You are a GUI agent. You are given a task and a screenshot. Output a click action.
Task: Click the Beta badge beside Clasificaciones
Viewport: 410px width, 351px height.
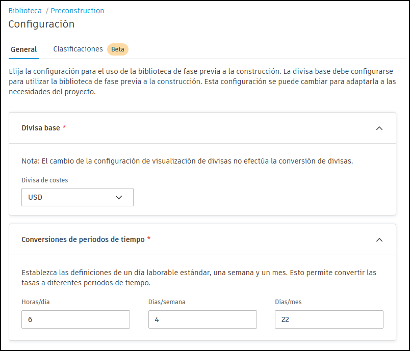click(118, 49)
